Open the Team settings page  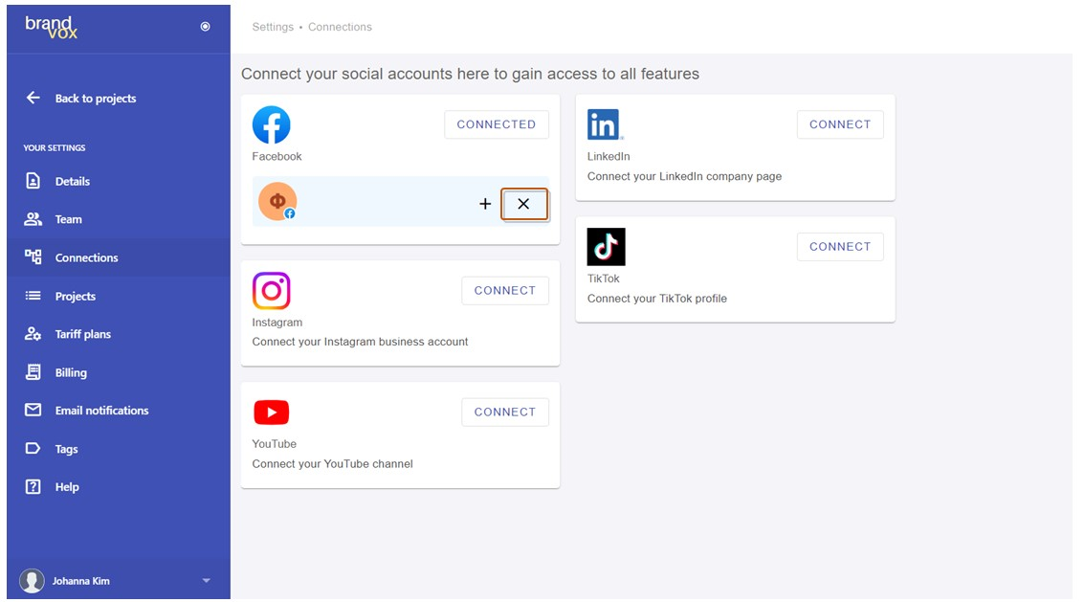coord(69,219)
